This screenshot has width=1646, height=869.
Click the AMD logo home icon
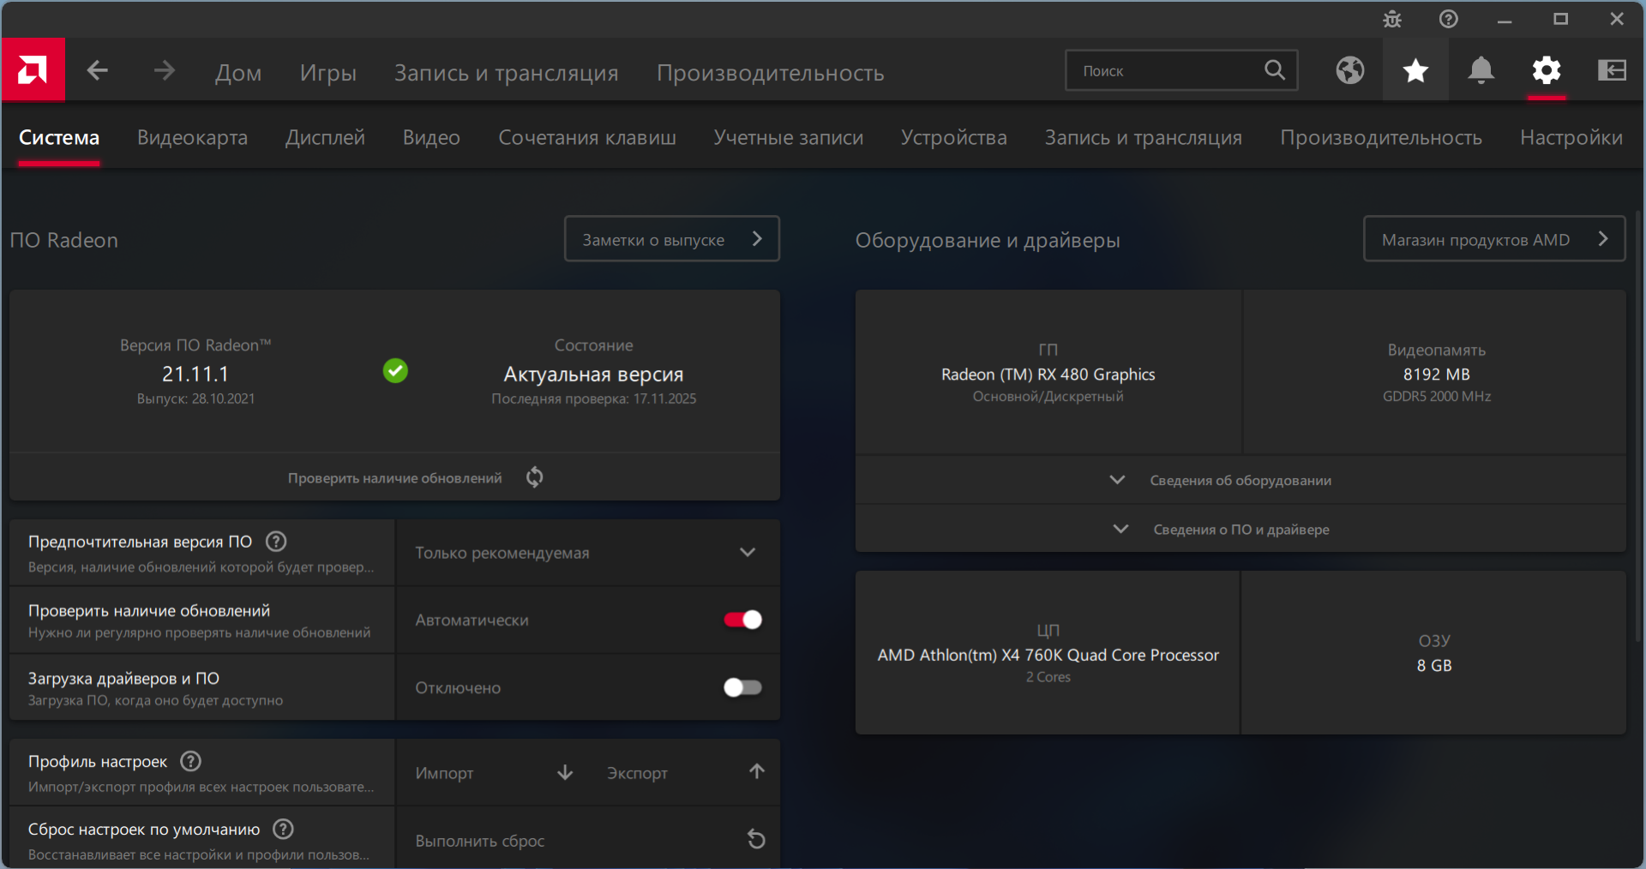pyautogui.click(x=33, y=69)
